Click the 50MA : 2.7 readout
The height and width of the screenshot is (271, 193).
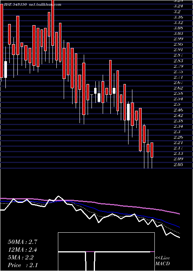[x=22, y=242]
